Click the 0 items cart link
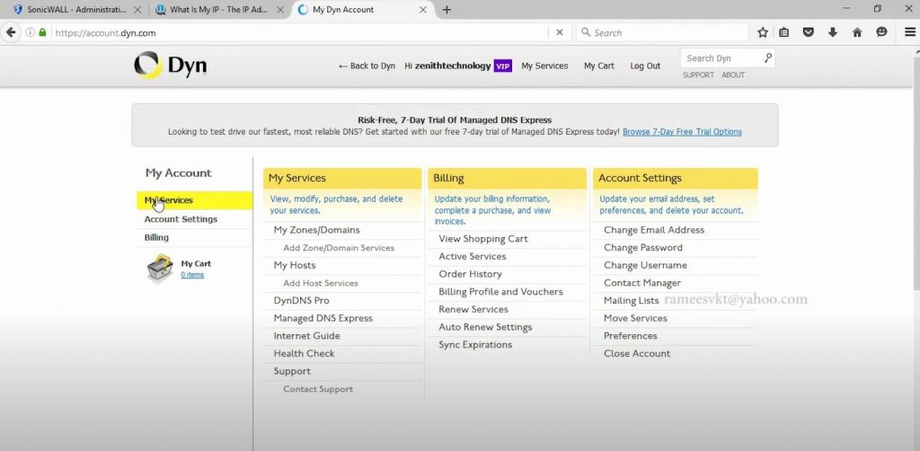 [192, 275]
